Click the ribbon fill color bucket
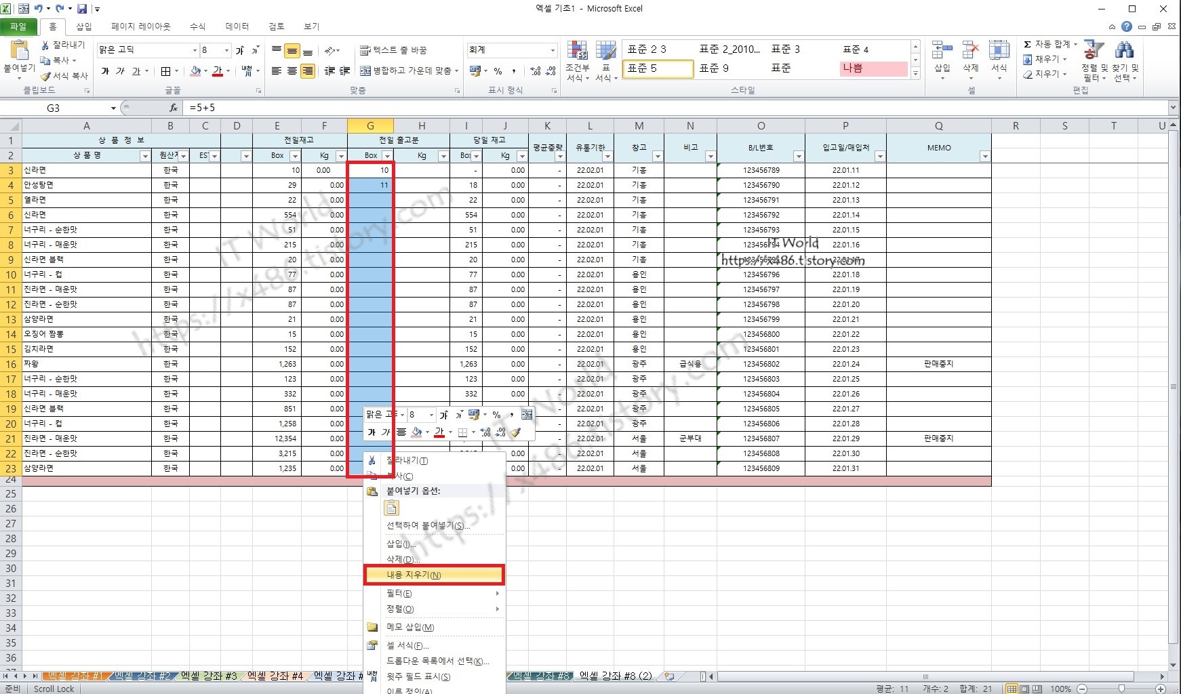The image size is (1181, 694). [x=196, y=70]
